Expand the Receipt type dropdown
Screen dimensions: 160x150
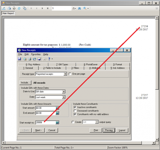pyautogui.click(x=65, y=74)
